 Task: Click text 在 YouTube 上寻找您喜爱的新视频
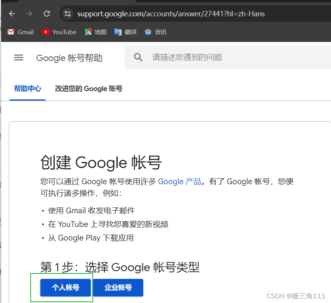click(x=108, y=224)
